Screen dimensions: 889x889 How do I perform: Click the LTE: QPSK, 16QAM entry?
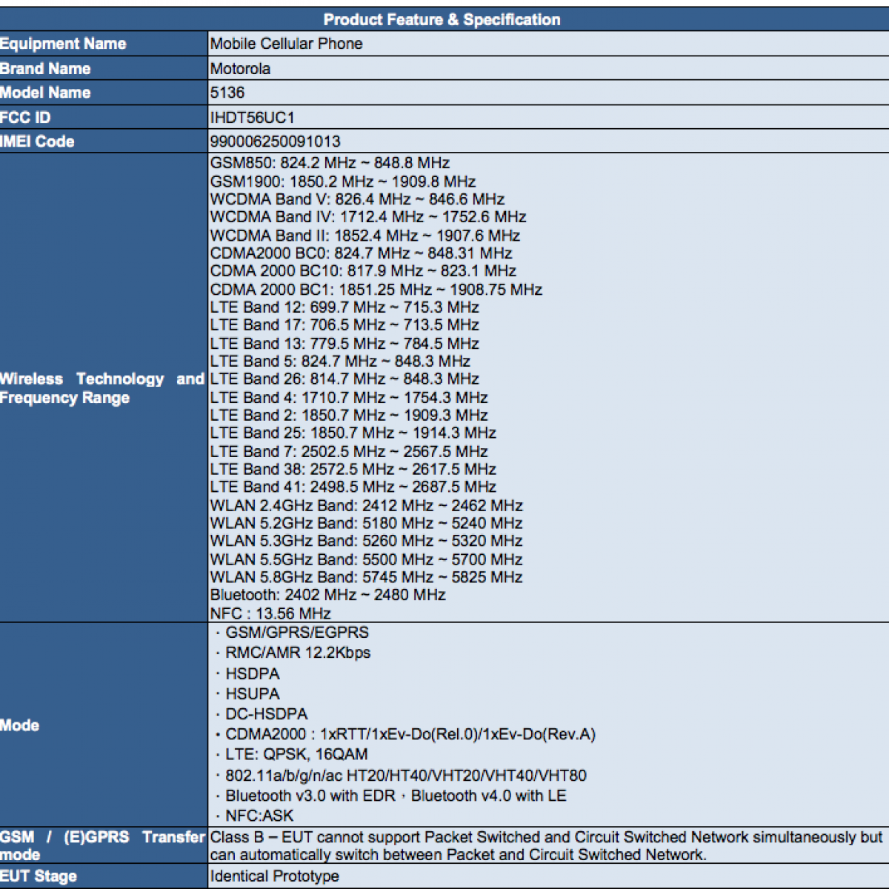296,754
